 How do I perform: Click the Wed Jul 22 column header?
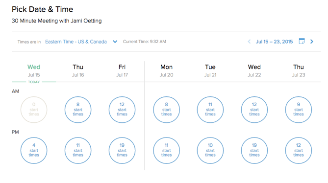tap(254, 71)
